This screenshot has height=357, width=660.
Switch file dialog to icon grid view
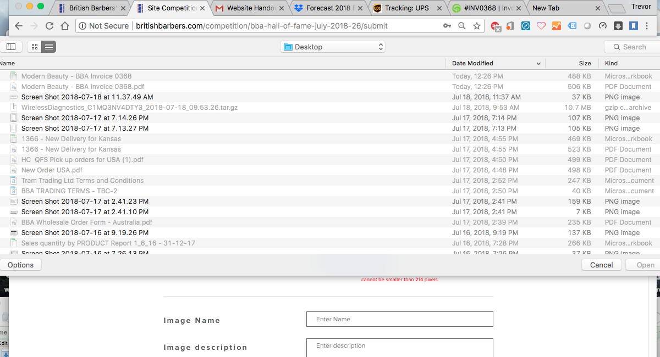[x=35, y=47]
